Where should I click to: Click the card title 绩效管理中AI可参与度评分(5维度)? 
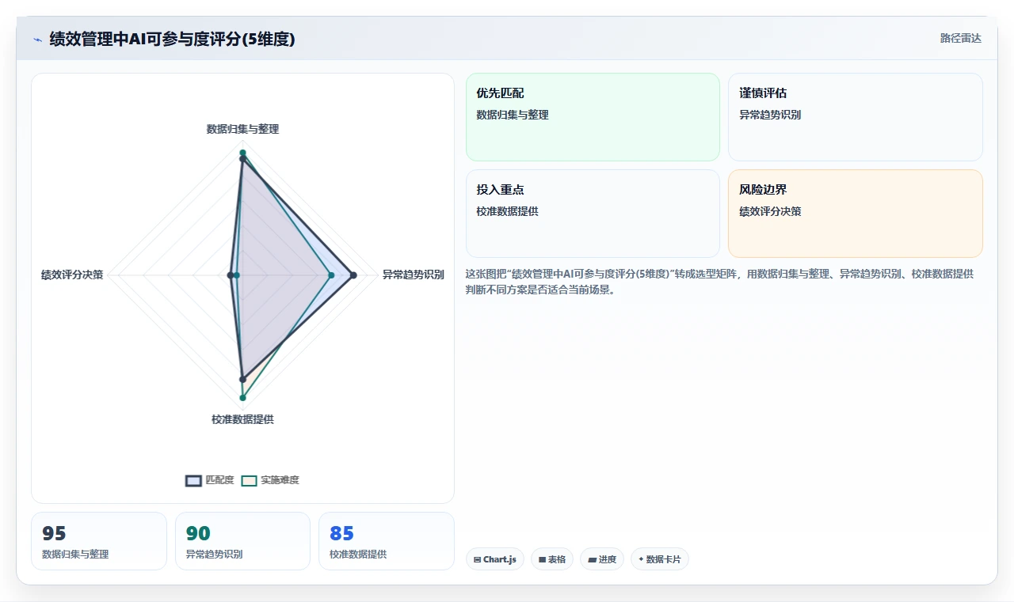pyautogui.click(x=172, y=39)
